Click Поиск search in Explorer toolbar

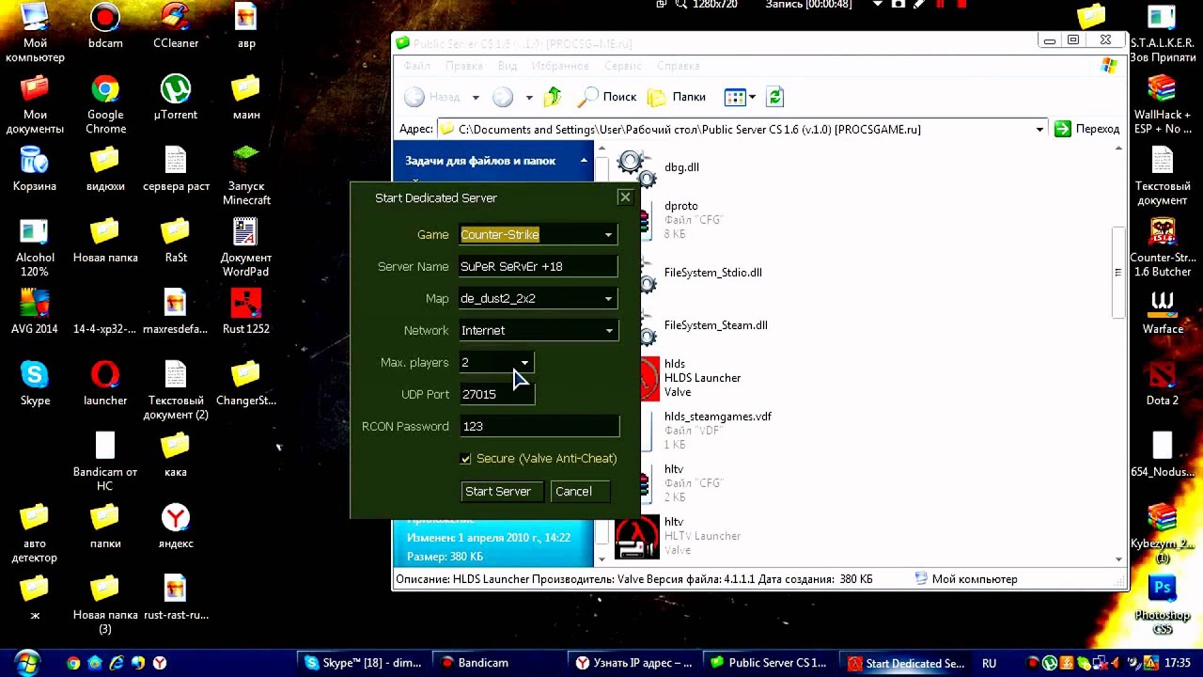pos(607,97)
